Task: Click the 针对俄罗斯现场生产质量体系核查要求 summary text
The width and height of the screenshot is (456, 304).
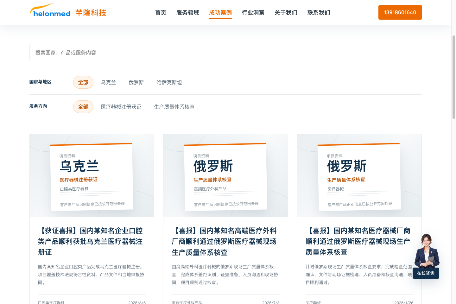Action: coord(359,275)
